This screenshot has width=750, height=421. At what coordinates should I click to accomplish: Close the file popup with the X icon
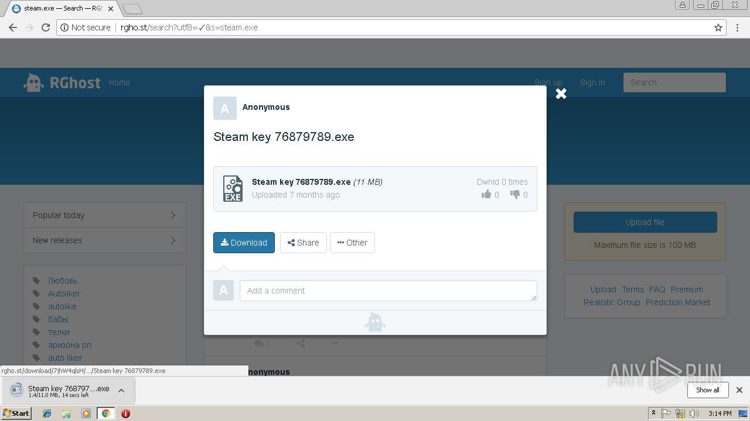click(x=561, y=94)
